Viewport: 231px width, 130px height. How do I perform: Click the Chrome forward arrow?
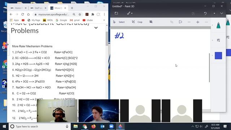[17, 14]
